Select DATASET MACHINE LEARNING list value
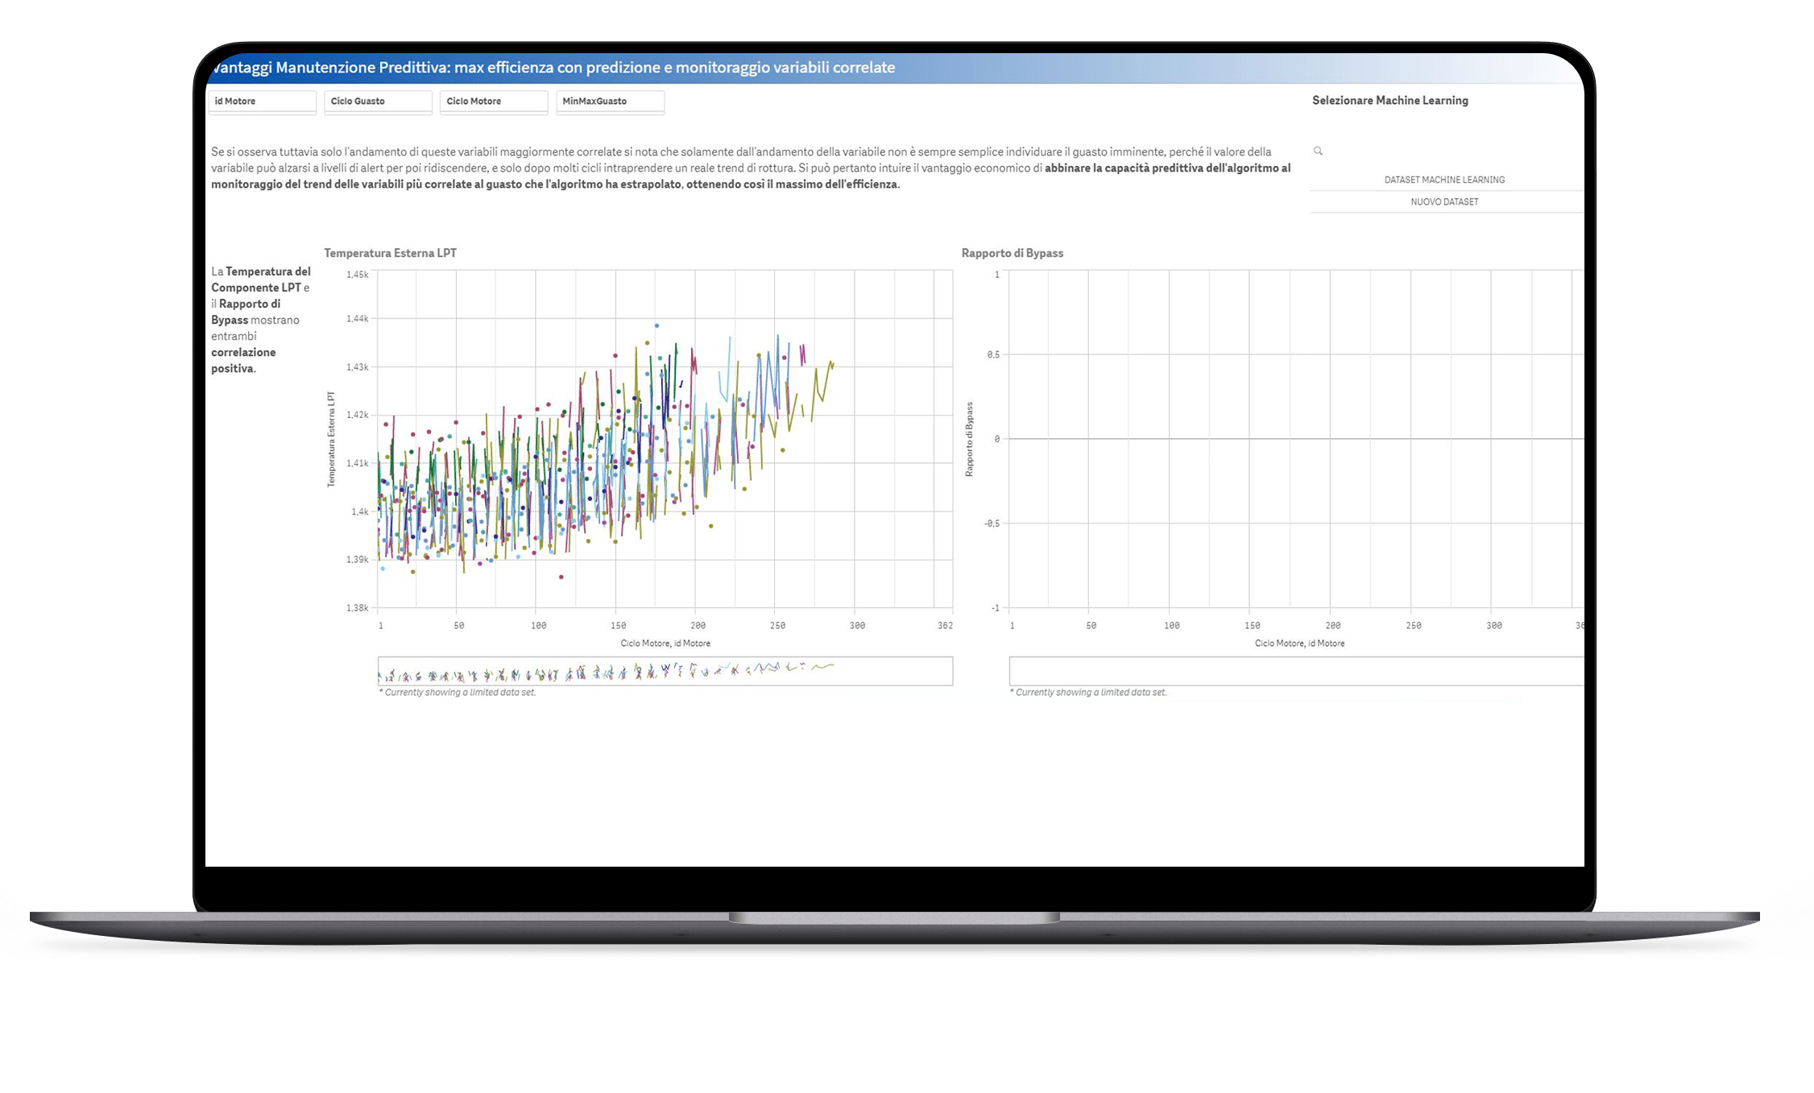Image resolution: width=1814 pixels, height=1093 pixels. pos(1443,180)
